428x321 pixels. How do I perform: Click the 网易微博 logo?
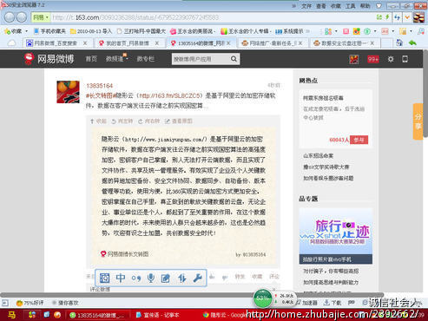49,59
